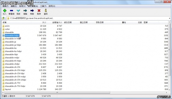172x99 pixels.
Task: Click the horizontal scrollbar thumb below the list
Action: click(x=57, y=93)
